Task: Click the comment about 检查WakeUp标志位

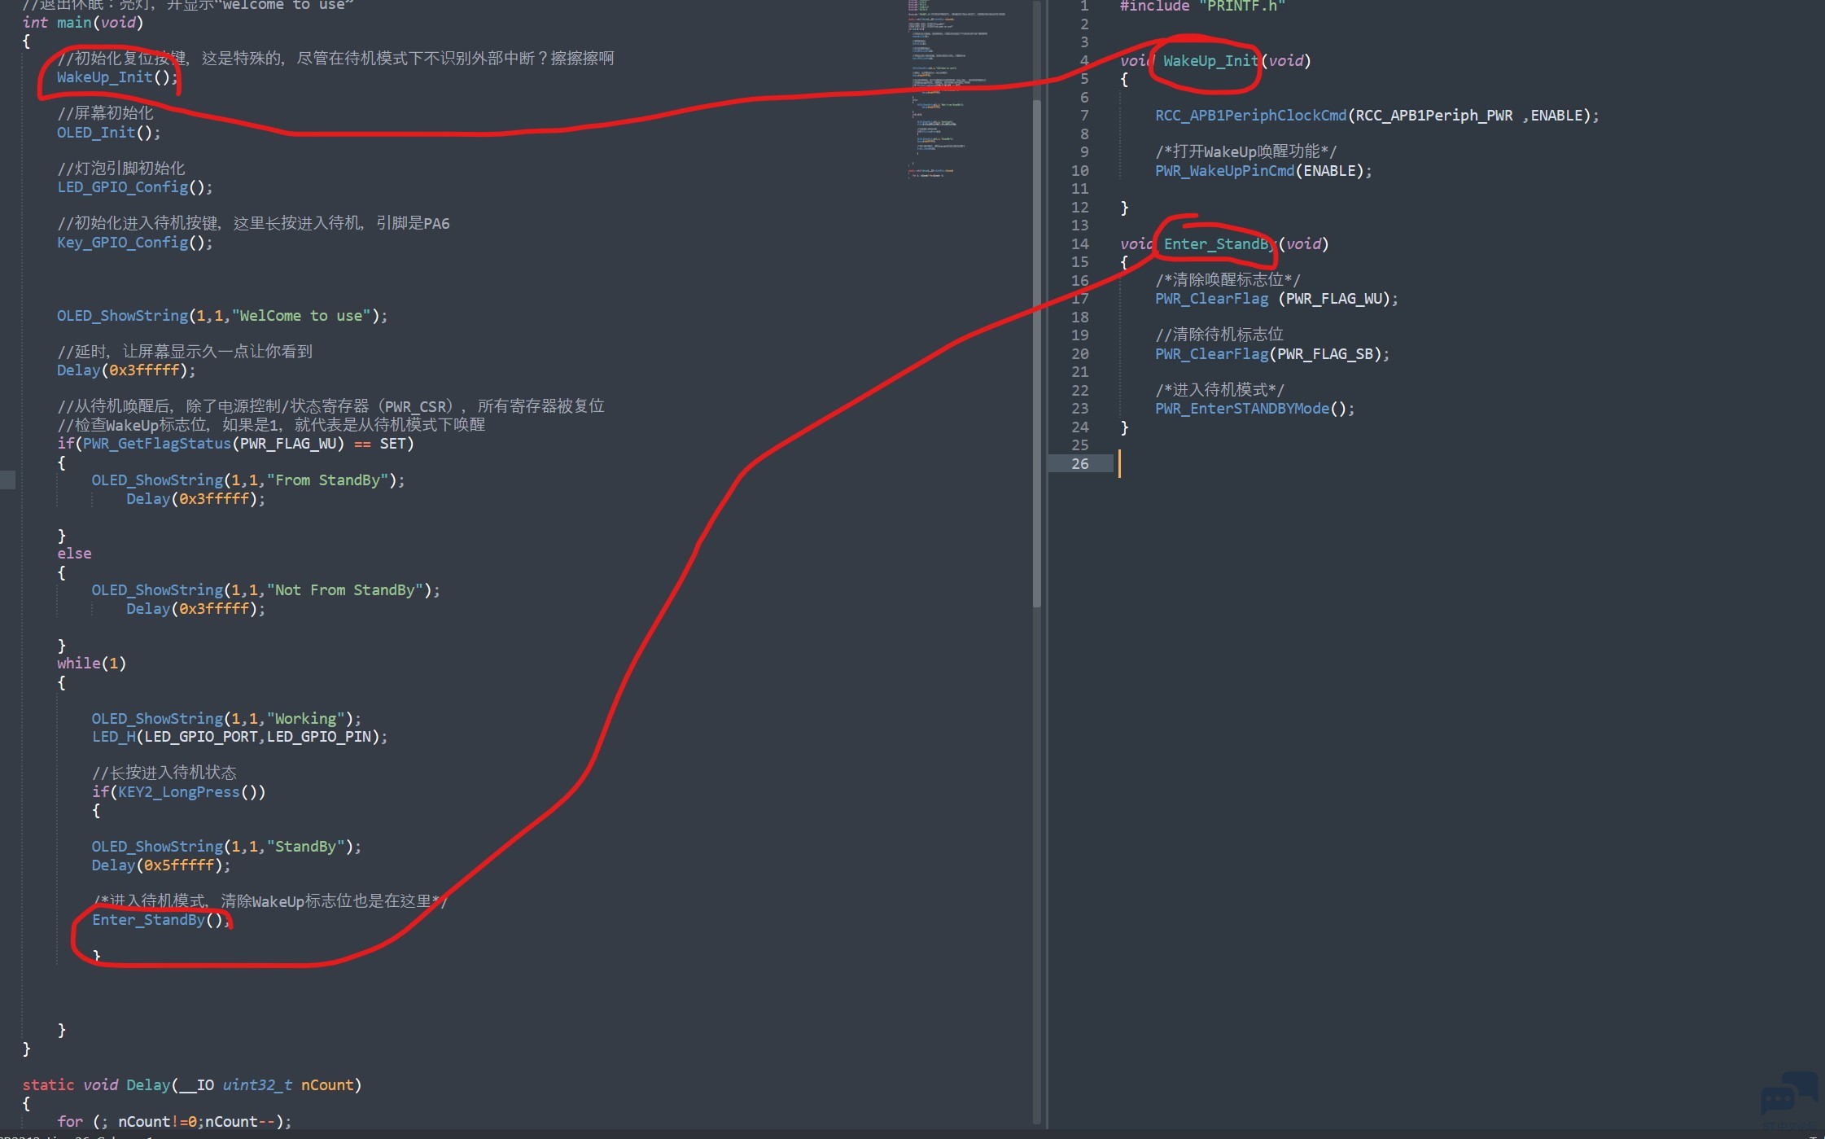Action: [x=271, y=425]
